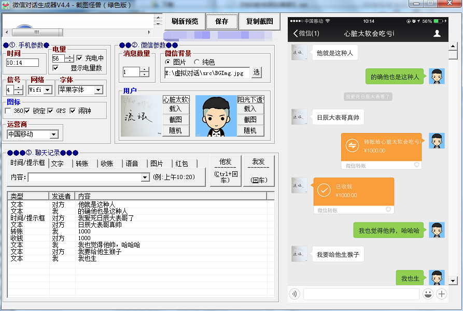
Task: Click scroll-up arrow of phone preview scrollbar
Action: pyautogui.click(x=453, y=47)
